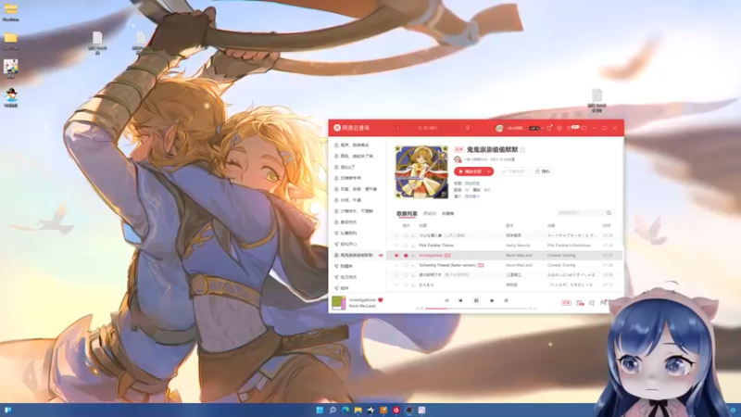
Task: Toggle heart beside Investigations in player bar
Action: [x=381, y=299]
